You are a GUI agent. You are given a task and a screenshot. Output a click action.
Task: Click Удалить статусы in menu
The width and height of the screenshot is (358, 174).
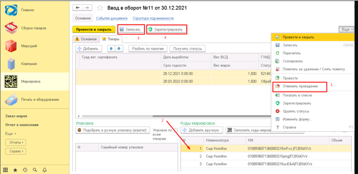[296, 111]
